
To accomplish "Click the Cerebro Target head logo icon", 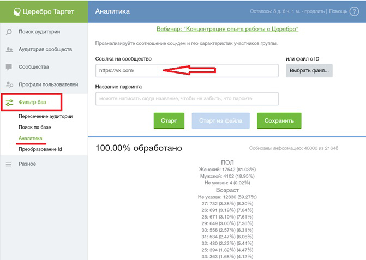I will click(x=17, y=11).
